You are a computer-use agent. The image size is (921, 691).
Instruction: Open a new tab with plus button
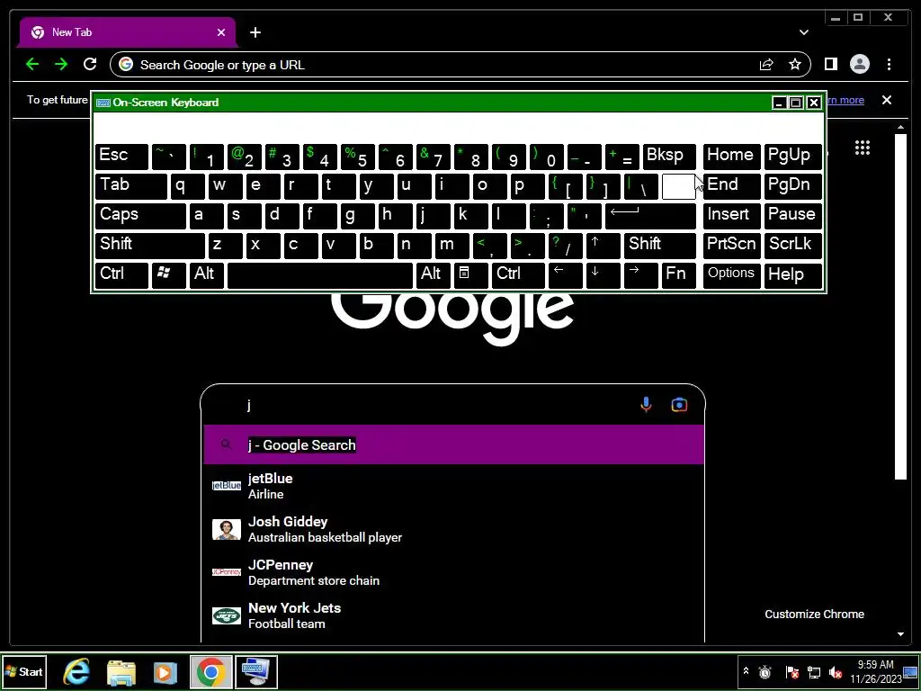click(255, 32)
